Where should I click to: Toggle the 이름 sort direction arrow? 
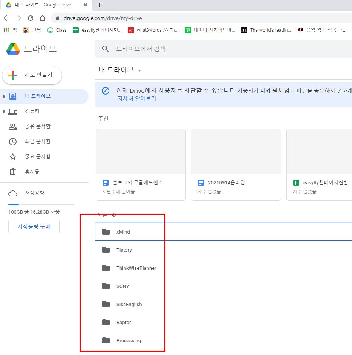coord(114,215)
